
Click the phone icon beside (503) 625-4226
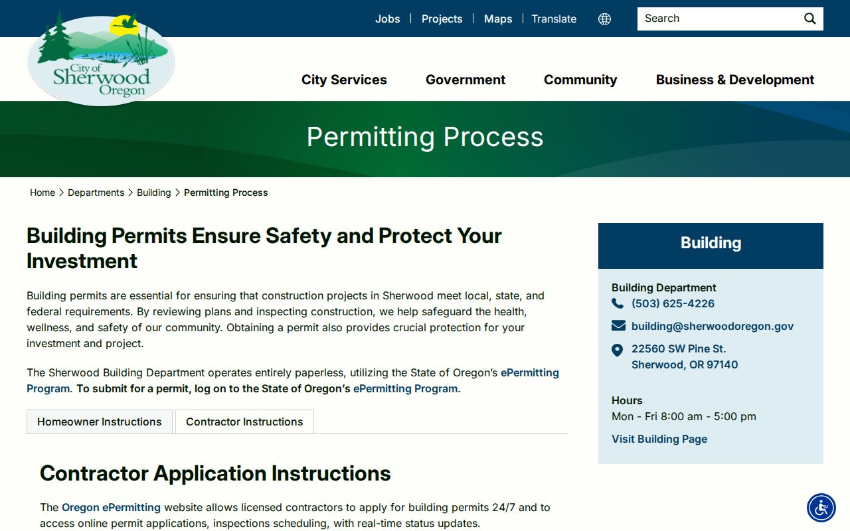coord(618,303)
